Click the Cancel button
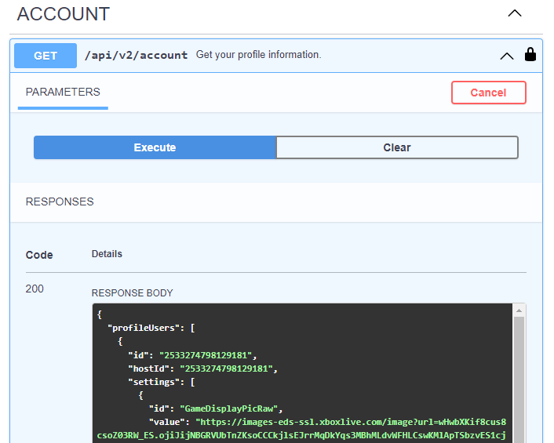 [x=489, y=93]
